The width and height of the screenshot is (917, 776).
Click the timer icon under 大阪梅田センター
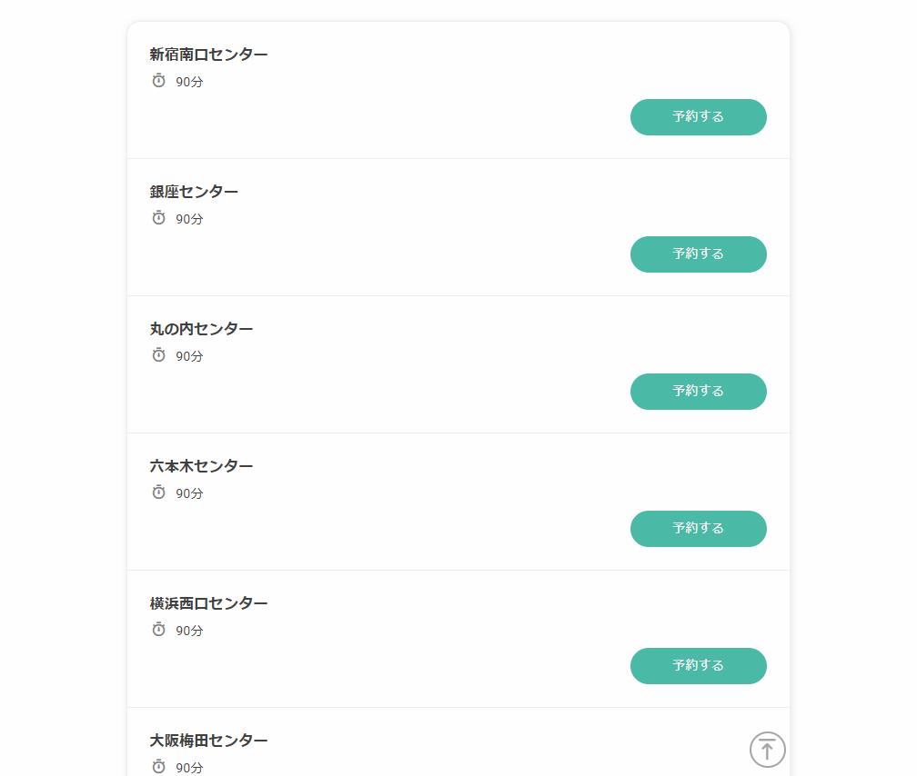[158, 767]
